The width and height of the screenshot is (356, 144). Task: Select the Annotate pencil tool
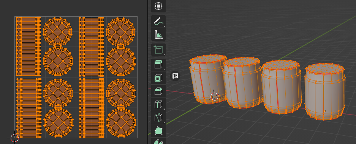(x=158, y=22)
